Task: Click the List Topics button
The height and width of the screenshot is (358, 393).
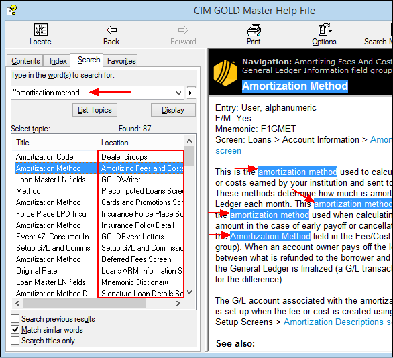Action: tap(95, 110)
